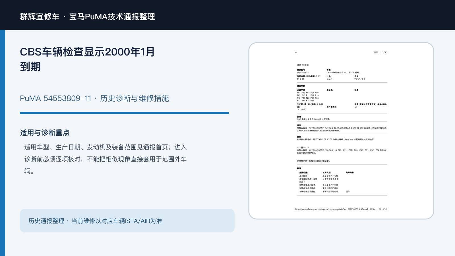Click the 故障位置 column header in table
The width and height of the screenshot is (455, 256).
[303, 172]
